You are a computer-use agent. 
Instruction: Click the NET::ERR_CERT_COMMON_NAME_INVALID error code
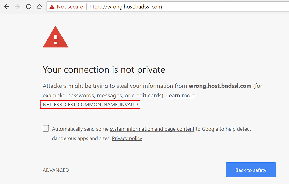(90, 105)
